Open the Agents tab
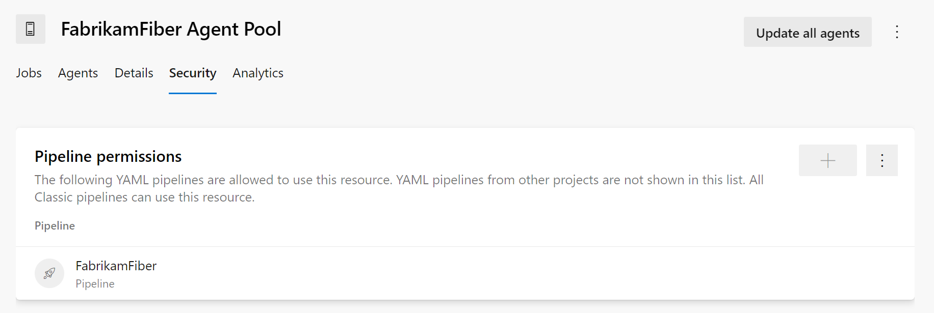The width and height of the screenshot is (934, 313). click(x=78, y=73)
